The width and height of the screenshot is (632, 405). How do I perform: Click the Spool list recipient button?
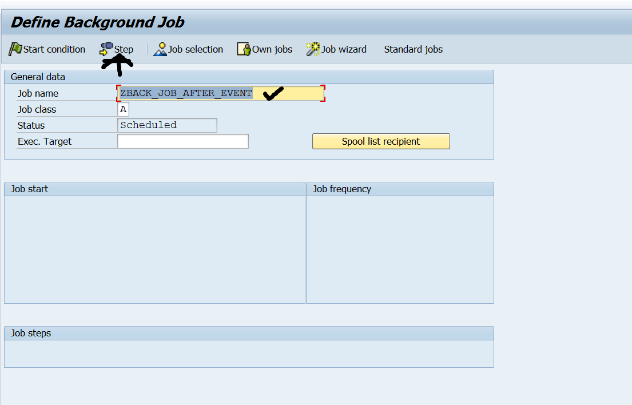point(381,141)
